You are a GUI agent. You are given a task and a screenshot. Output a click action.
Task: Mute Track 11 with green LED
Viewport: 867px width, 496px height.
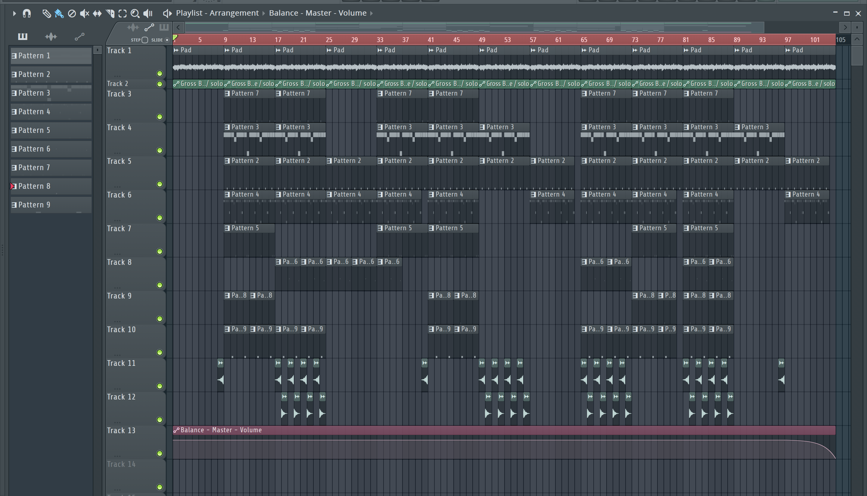click(x=159, y=386)
